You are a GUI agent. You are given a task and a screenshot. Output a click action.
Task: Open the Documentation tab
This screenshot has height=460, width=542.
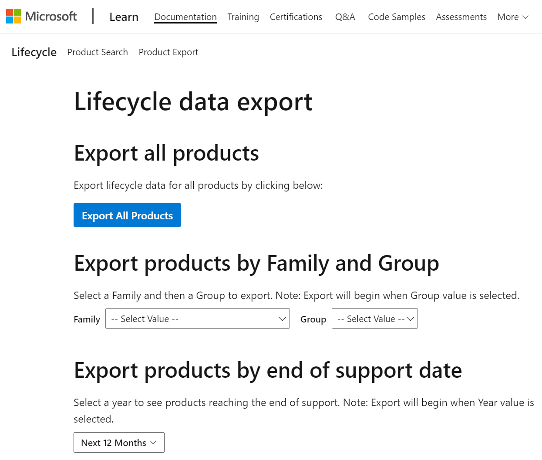point(185,17)
